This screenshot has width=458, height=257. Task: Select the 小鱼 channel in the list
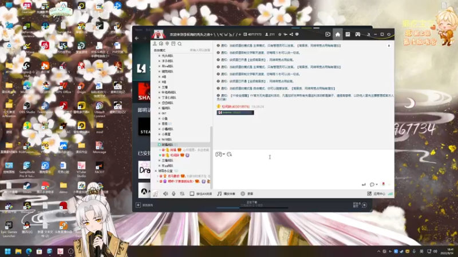tap(165, 119)
